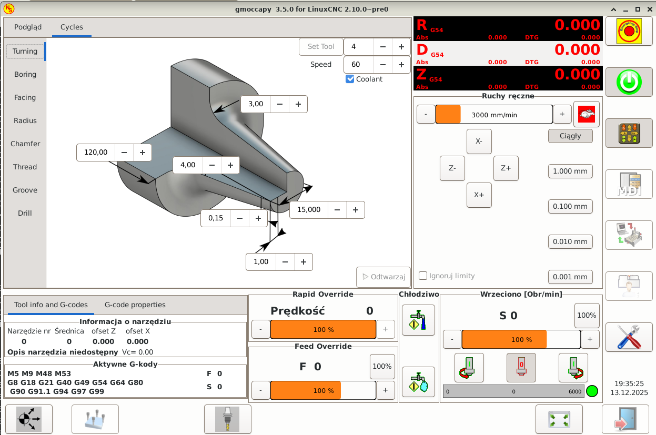Select Ciągły jog mode
656x435 pixels.
[x=570, y=136]
